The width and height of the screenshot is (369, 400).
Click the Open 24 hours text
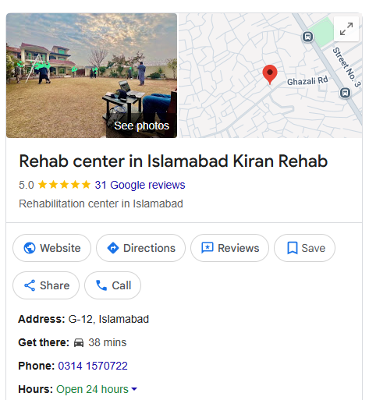92,389
